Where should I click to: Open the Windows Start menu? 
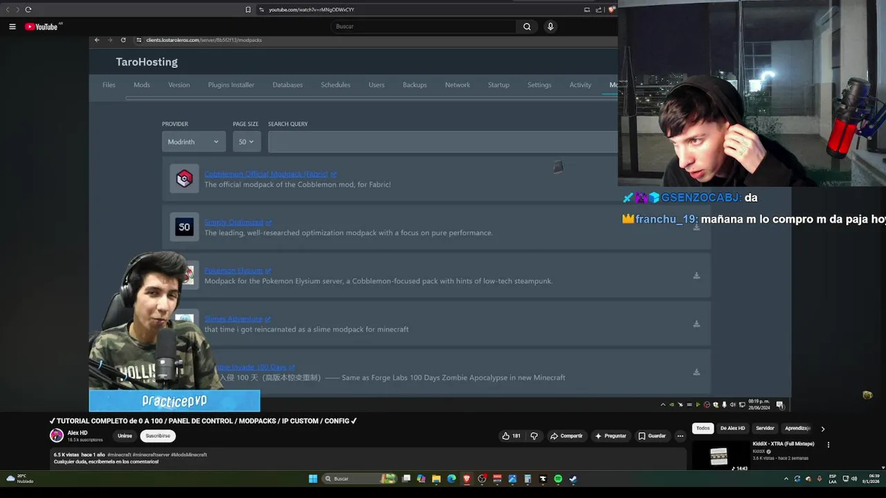point(313,479)
